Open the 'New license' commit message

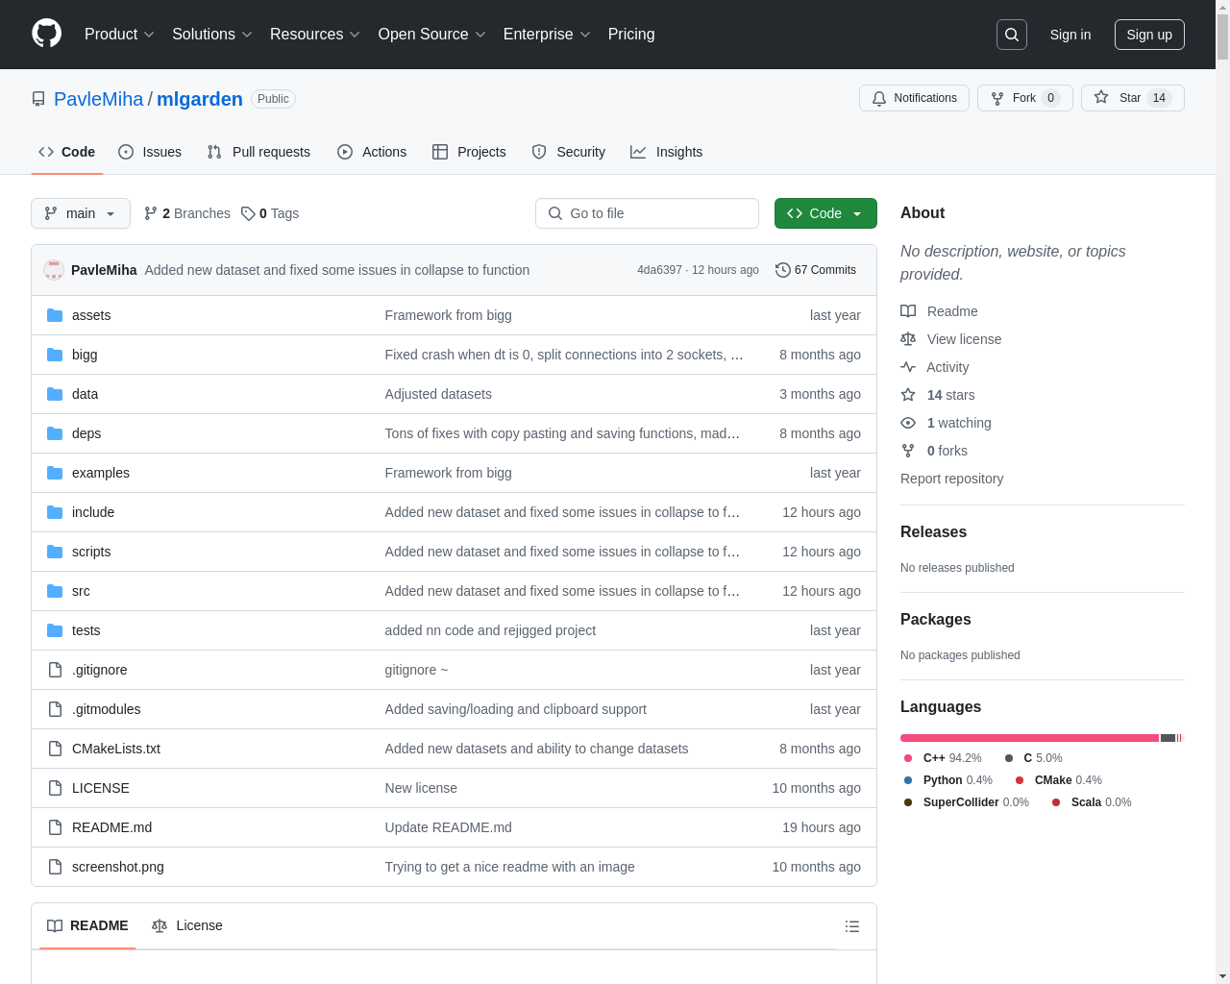pos(421,788)
